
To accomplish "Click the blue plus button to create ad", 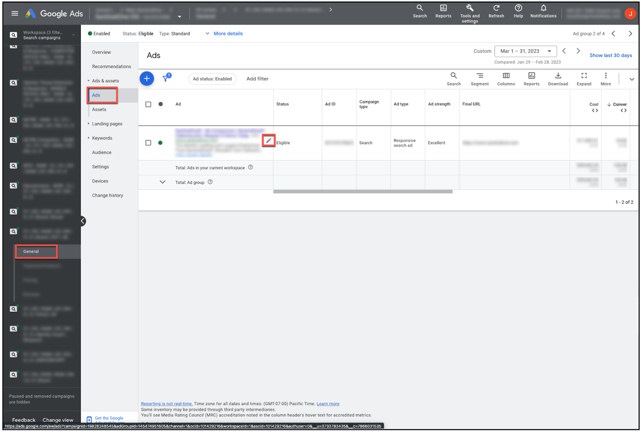I will pos(147,78).
